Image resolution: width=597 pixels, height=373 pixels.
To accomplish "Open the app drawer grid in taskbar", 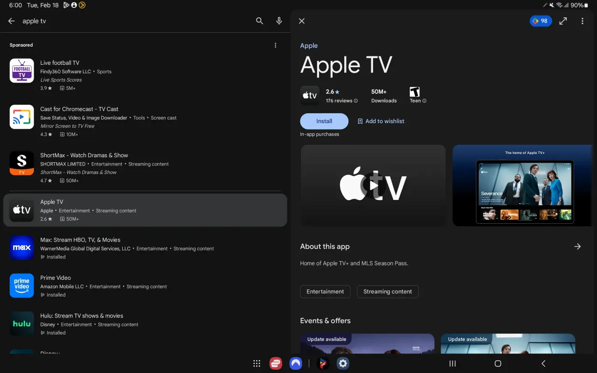I will coord(256,364).
